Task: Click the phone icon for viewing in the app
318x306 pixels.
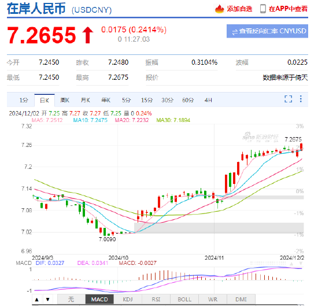Action: [x=263, y=9]
